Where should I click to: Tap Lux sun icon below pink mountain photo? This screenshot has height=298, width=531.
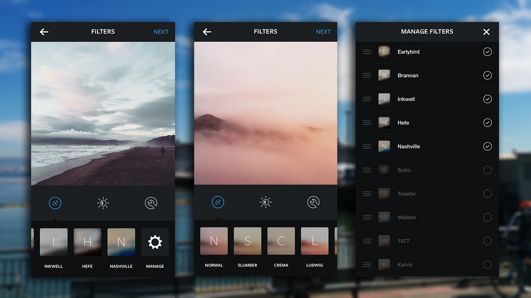265,202
